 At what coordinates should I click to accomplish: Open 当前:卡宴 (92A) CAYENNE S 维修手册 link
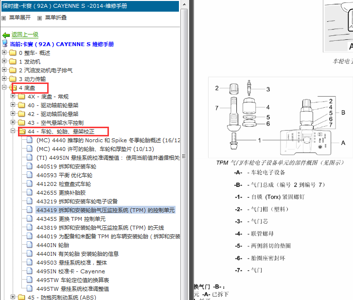tap(62, 44)
